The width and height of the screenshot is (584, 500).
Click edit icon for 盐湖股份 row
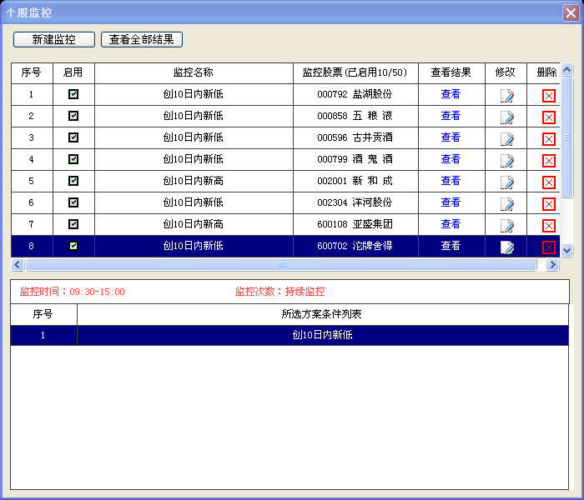506,95
